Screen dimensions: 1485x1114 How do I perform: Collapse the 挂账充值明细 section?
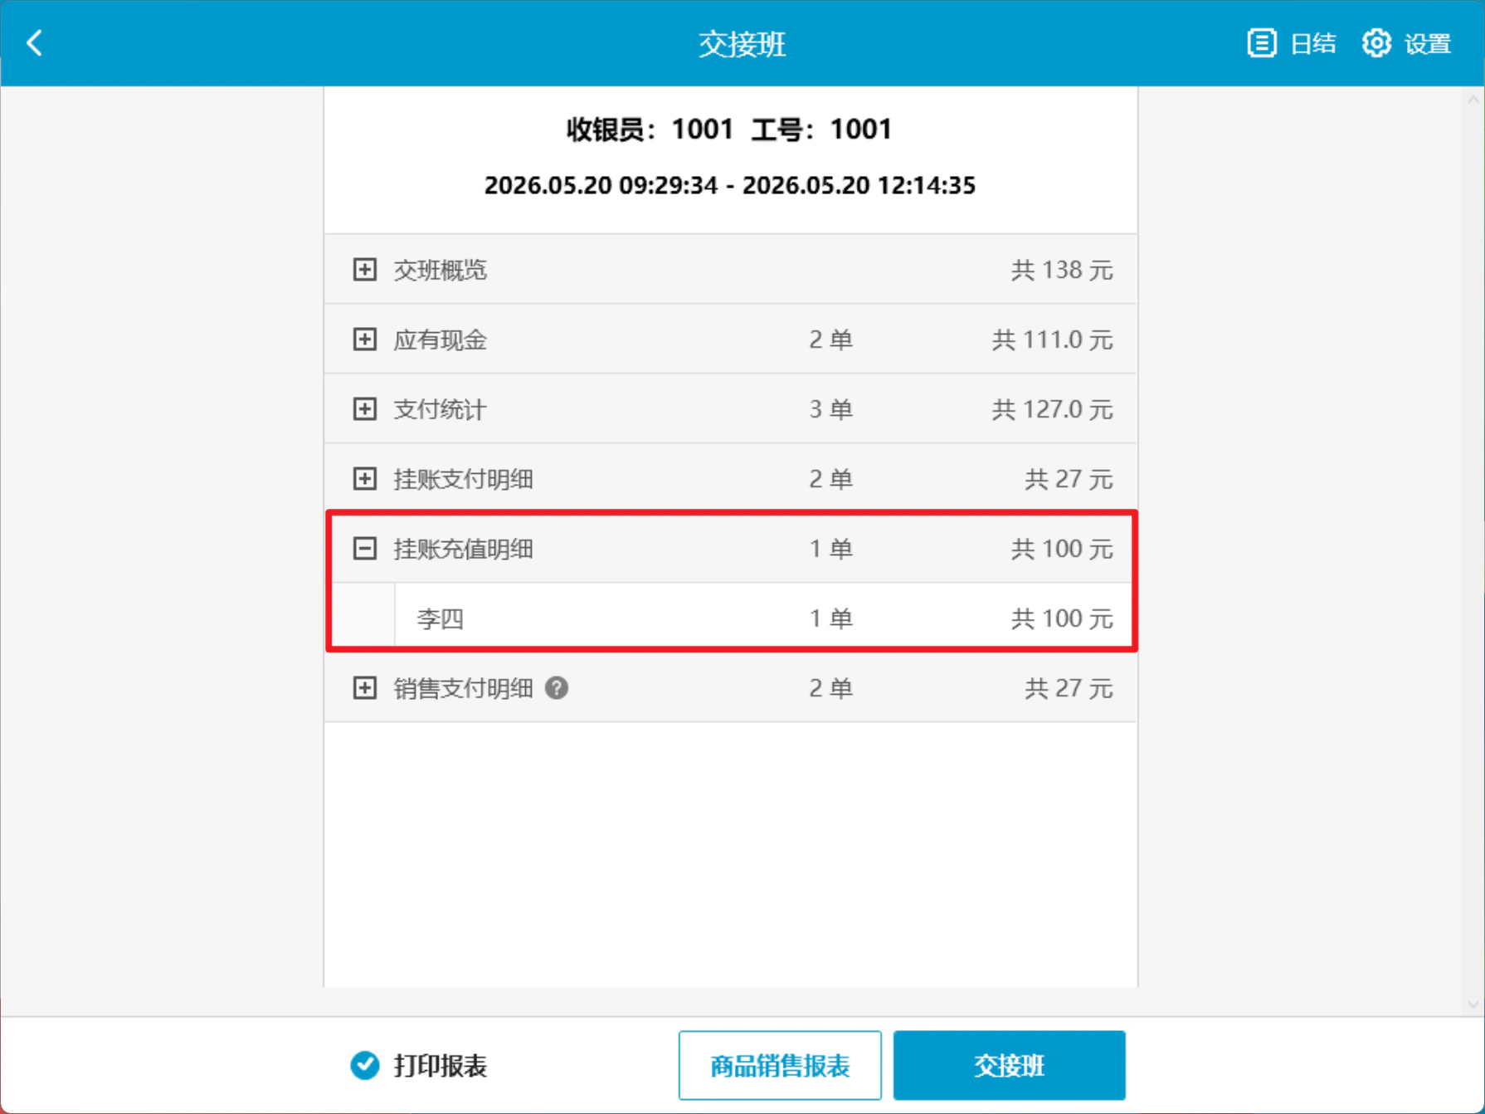click(x=364, y=549)
